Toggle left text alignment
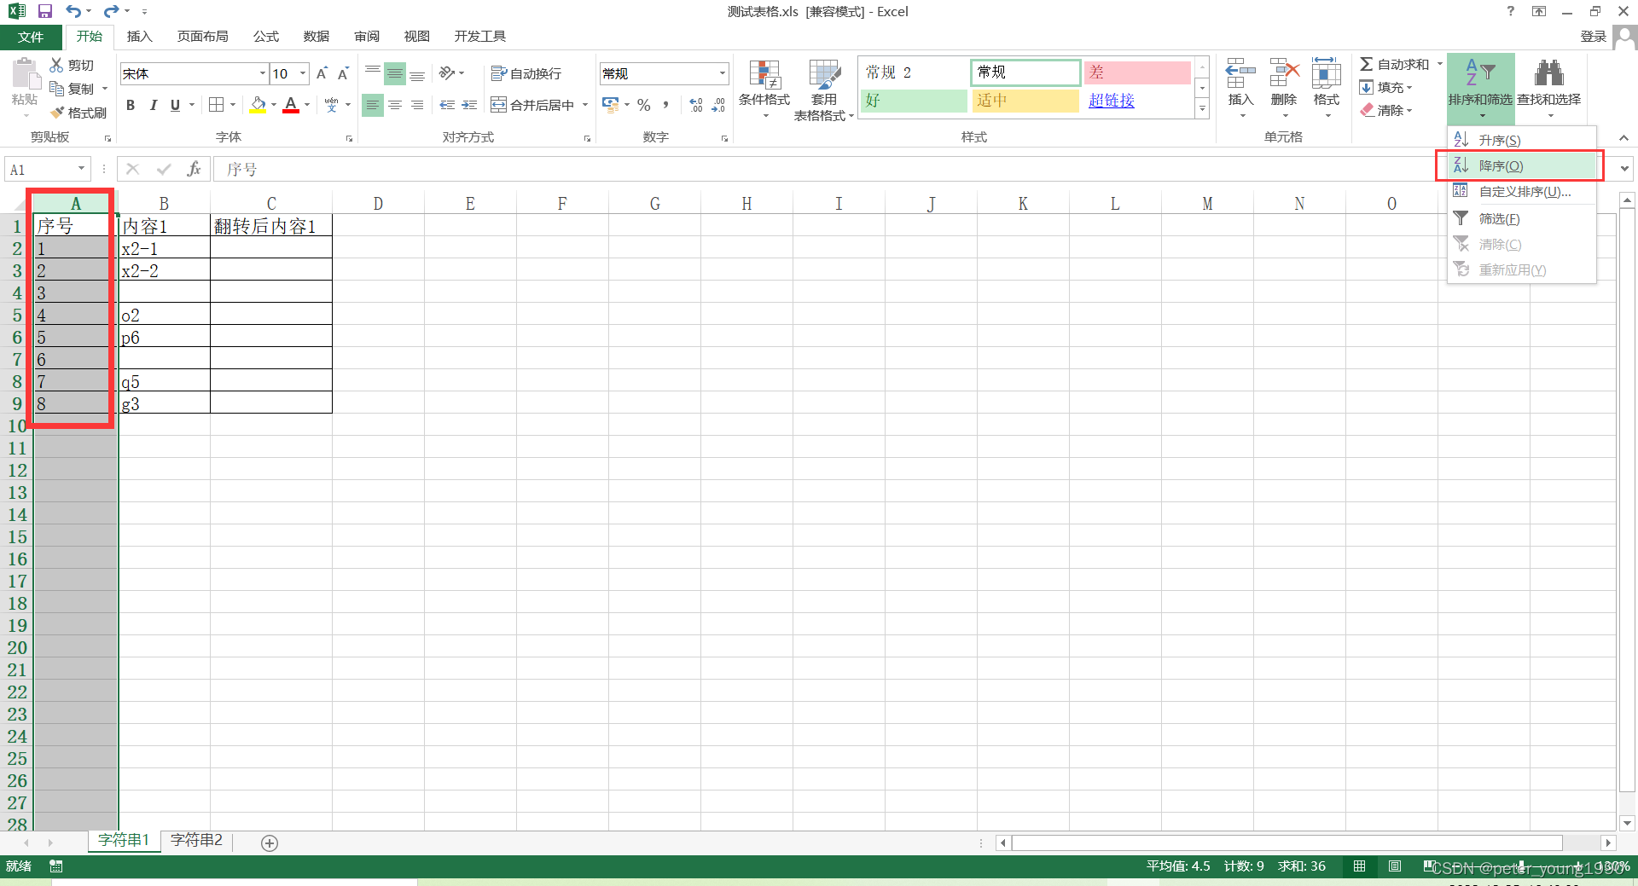This screenshot has height=886, width=1638. pyautogui.click(x=373, y=105)
